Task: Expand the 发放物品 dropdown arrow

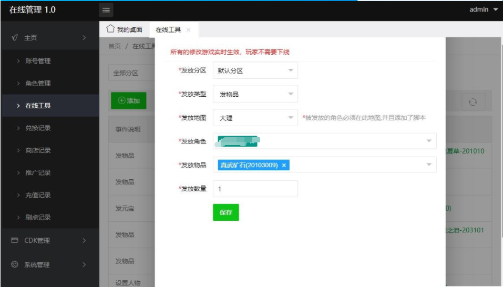Action: tap(429, 165)
